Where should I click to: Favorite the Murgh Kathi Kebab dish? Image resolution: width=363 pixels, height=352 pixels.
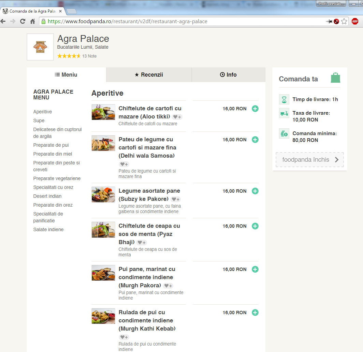pyautogui.click(x=124, y=337)
